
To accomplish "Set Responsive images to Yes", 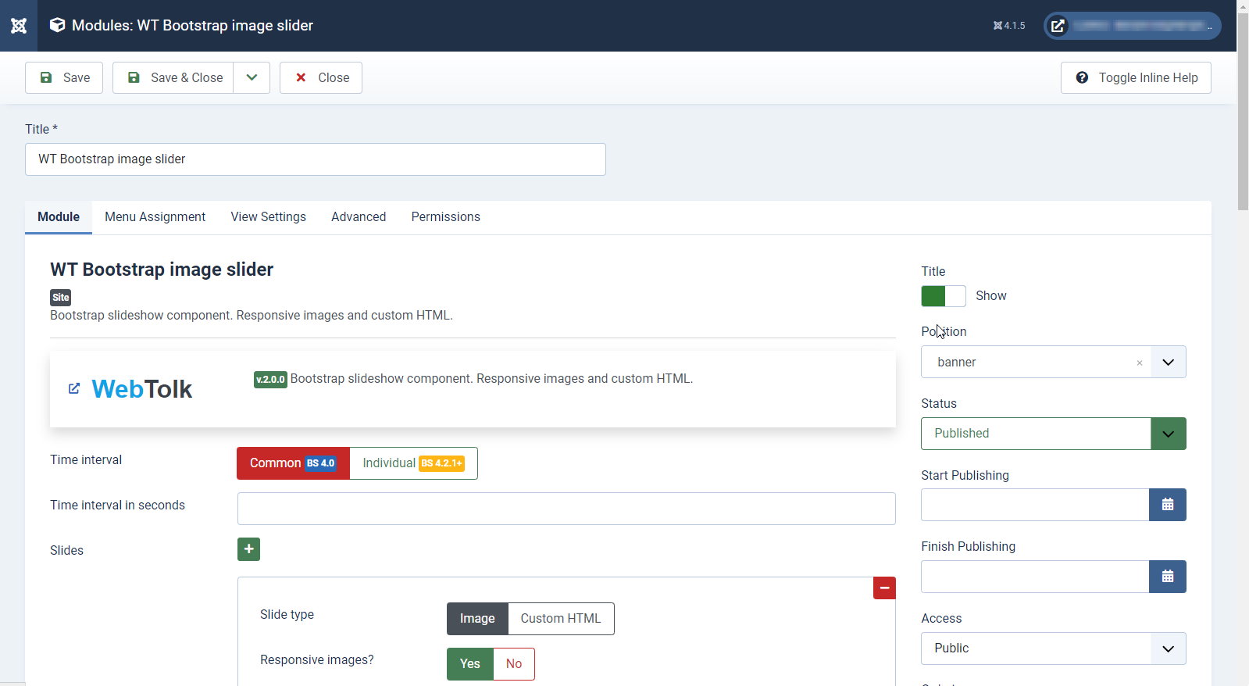I will click(469, 664).
